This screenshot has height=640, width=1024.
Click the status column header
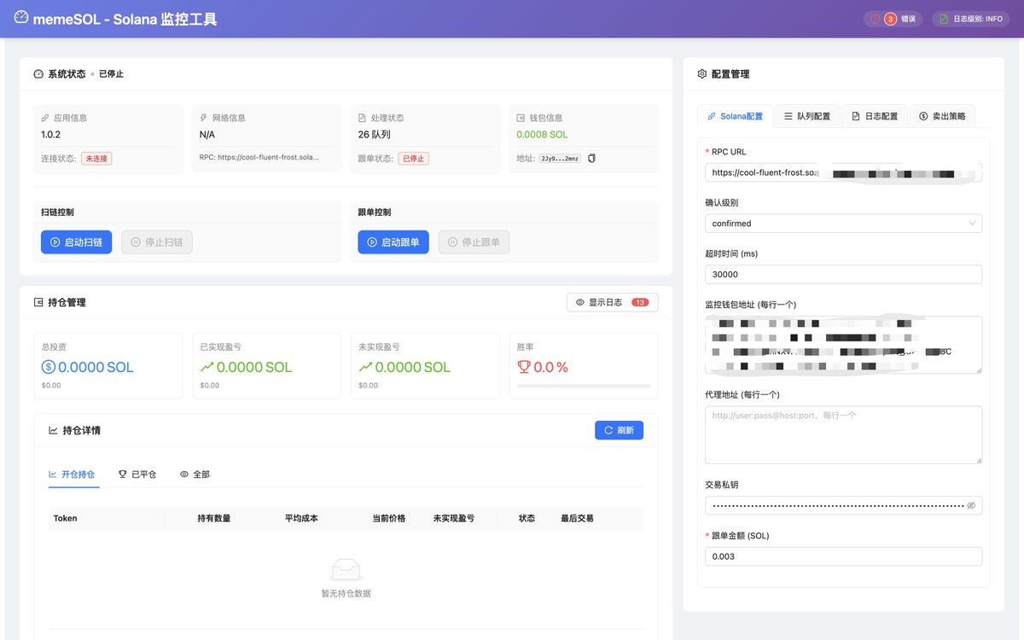(527, 518)
